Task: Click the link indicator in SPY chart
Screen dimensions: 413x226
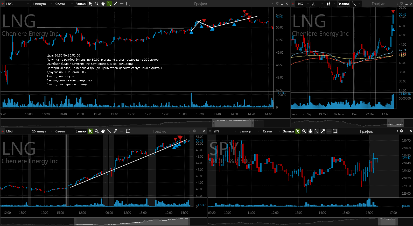Action: point(210,131)
